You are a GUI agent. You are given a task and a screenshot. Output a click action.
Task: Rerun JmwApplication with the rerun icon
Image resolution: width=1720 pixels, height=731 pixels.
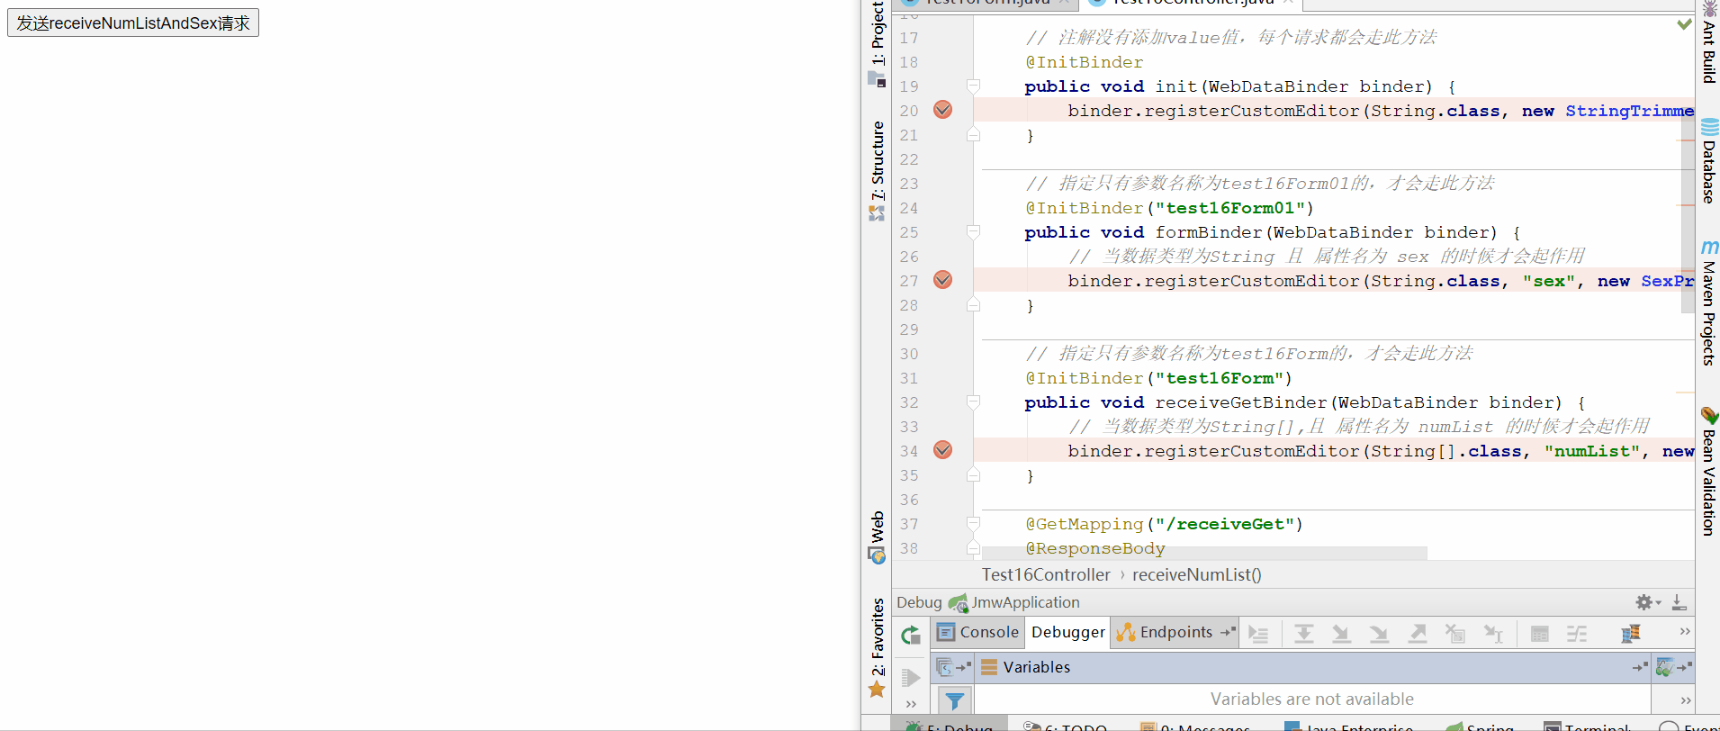(911, 635)
